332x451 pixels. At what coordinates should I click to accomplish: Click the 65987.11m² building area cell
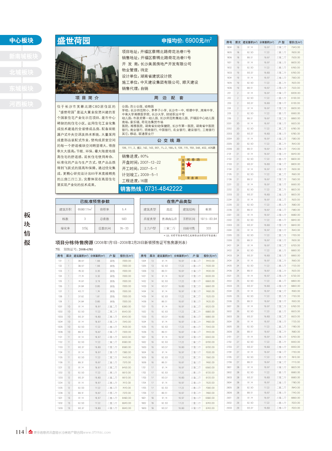(x=85, y=209)
